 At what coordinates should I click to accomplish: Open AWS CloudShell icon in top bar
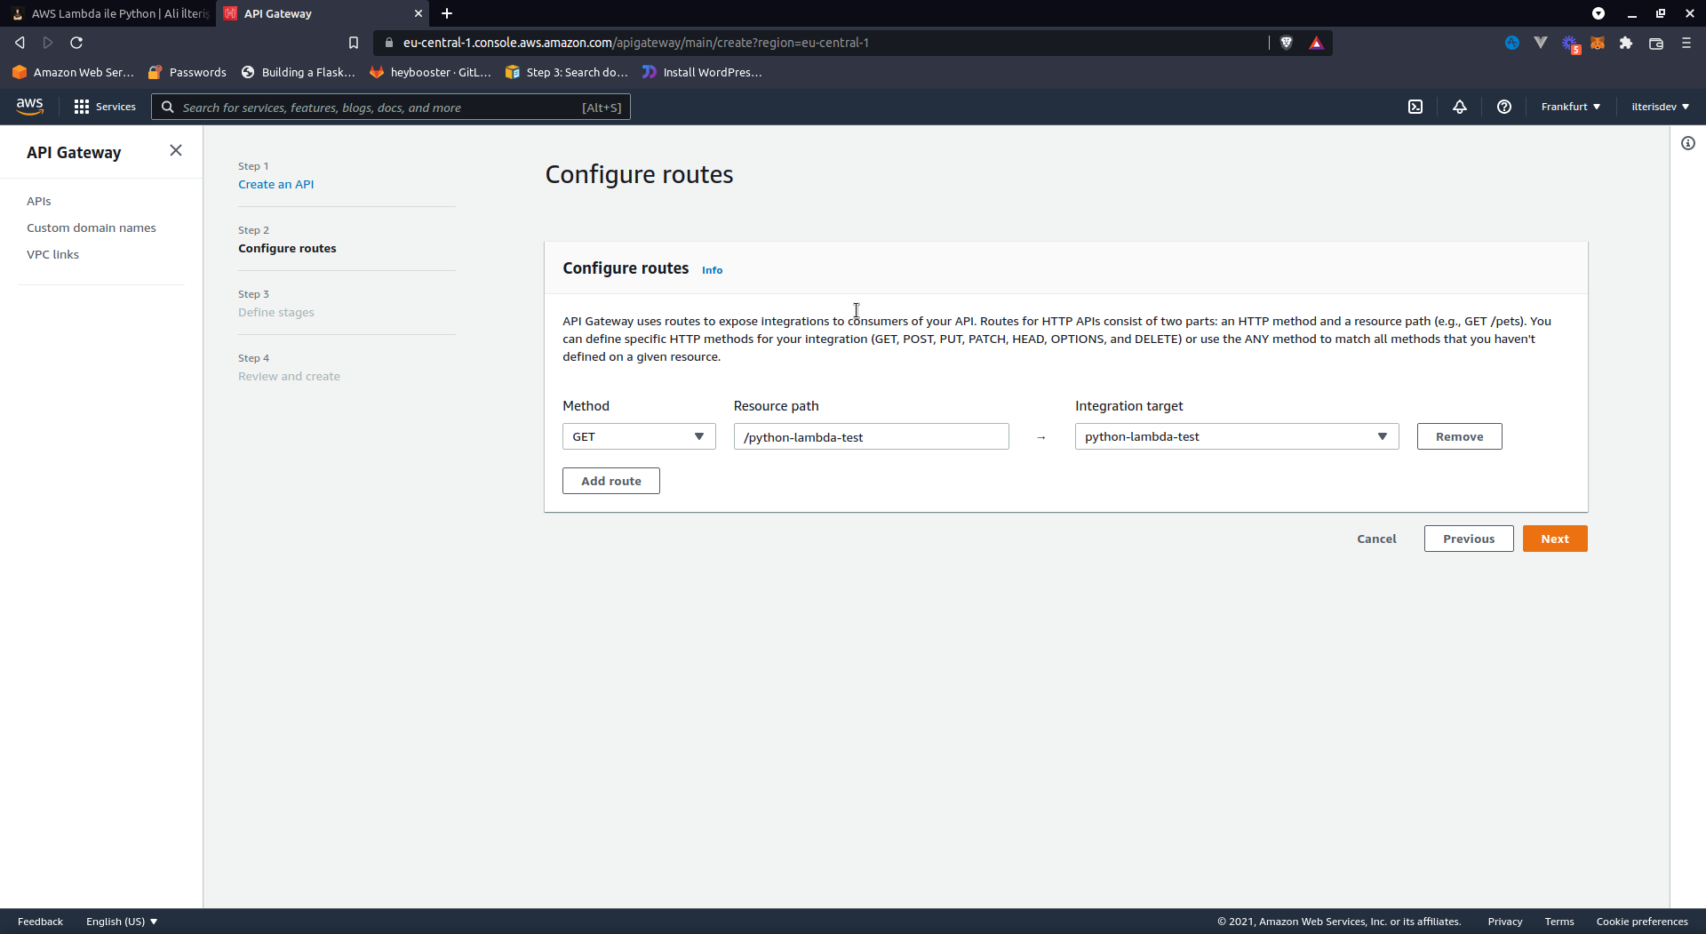coord(1415,107)
